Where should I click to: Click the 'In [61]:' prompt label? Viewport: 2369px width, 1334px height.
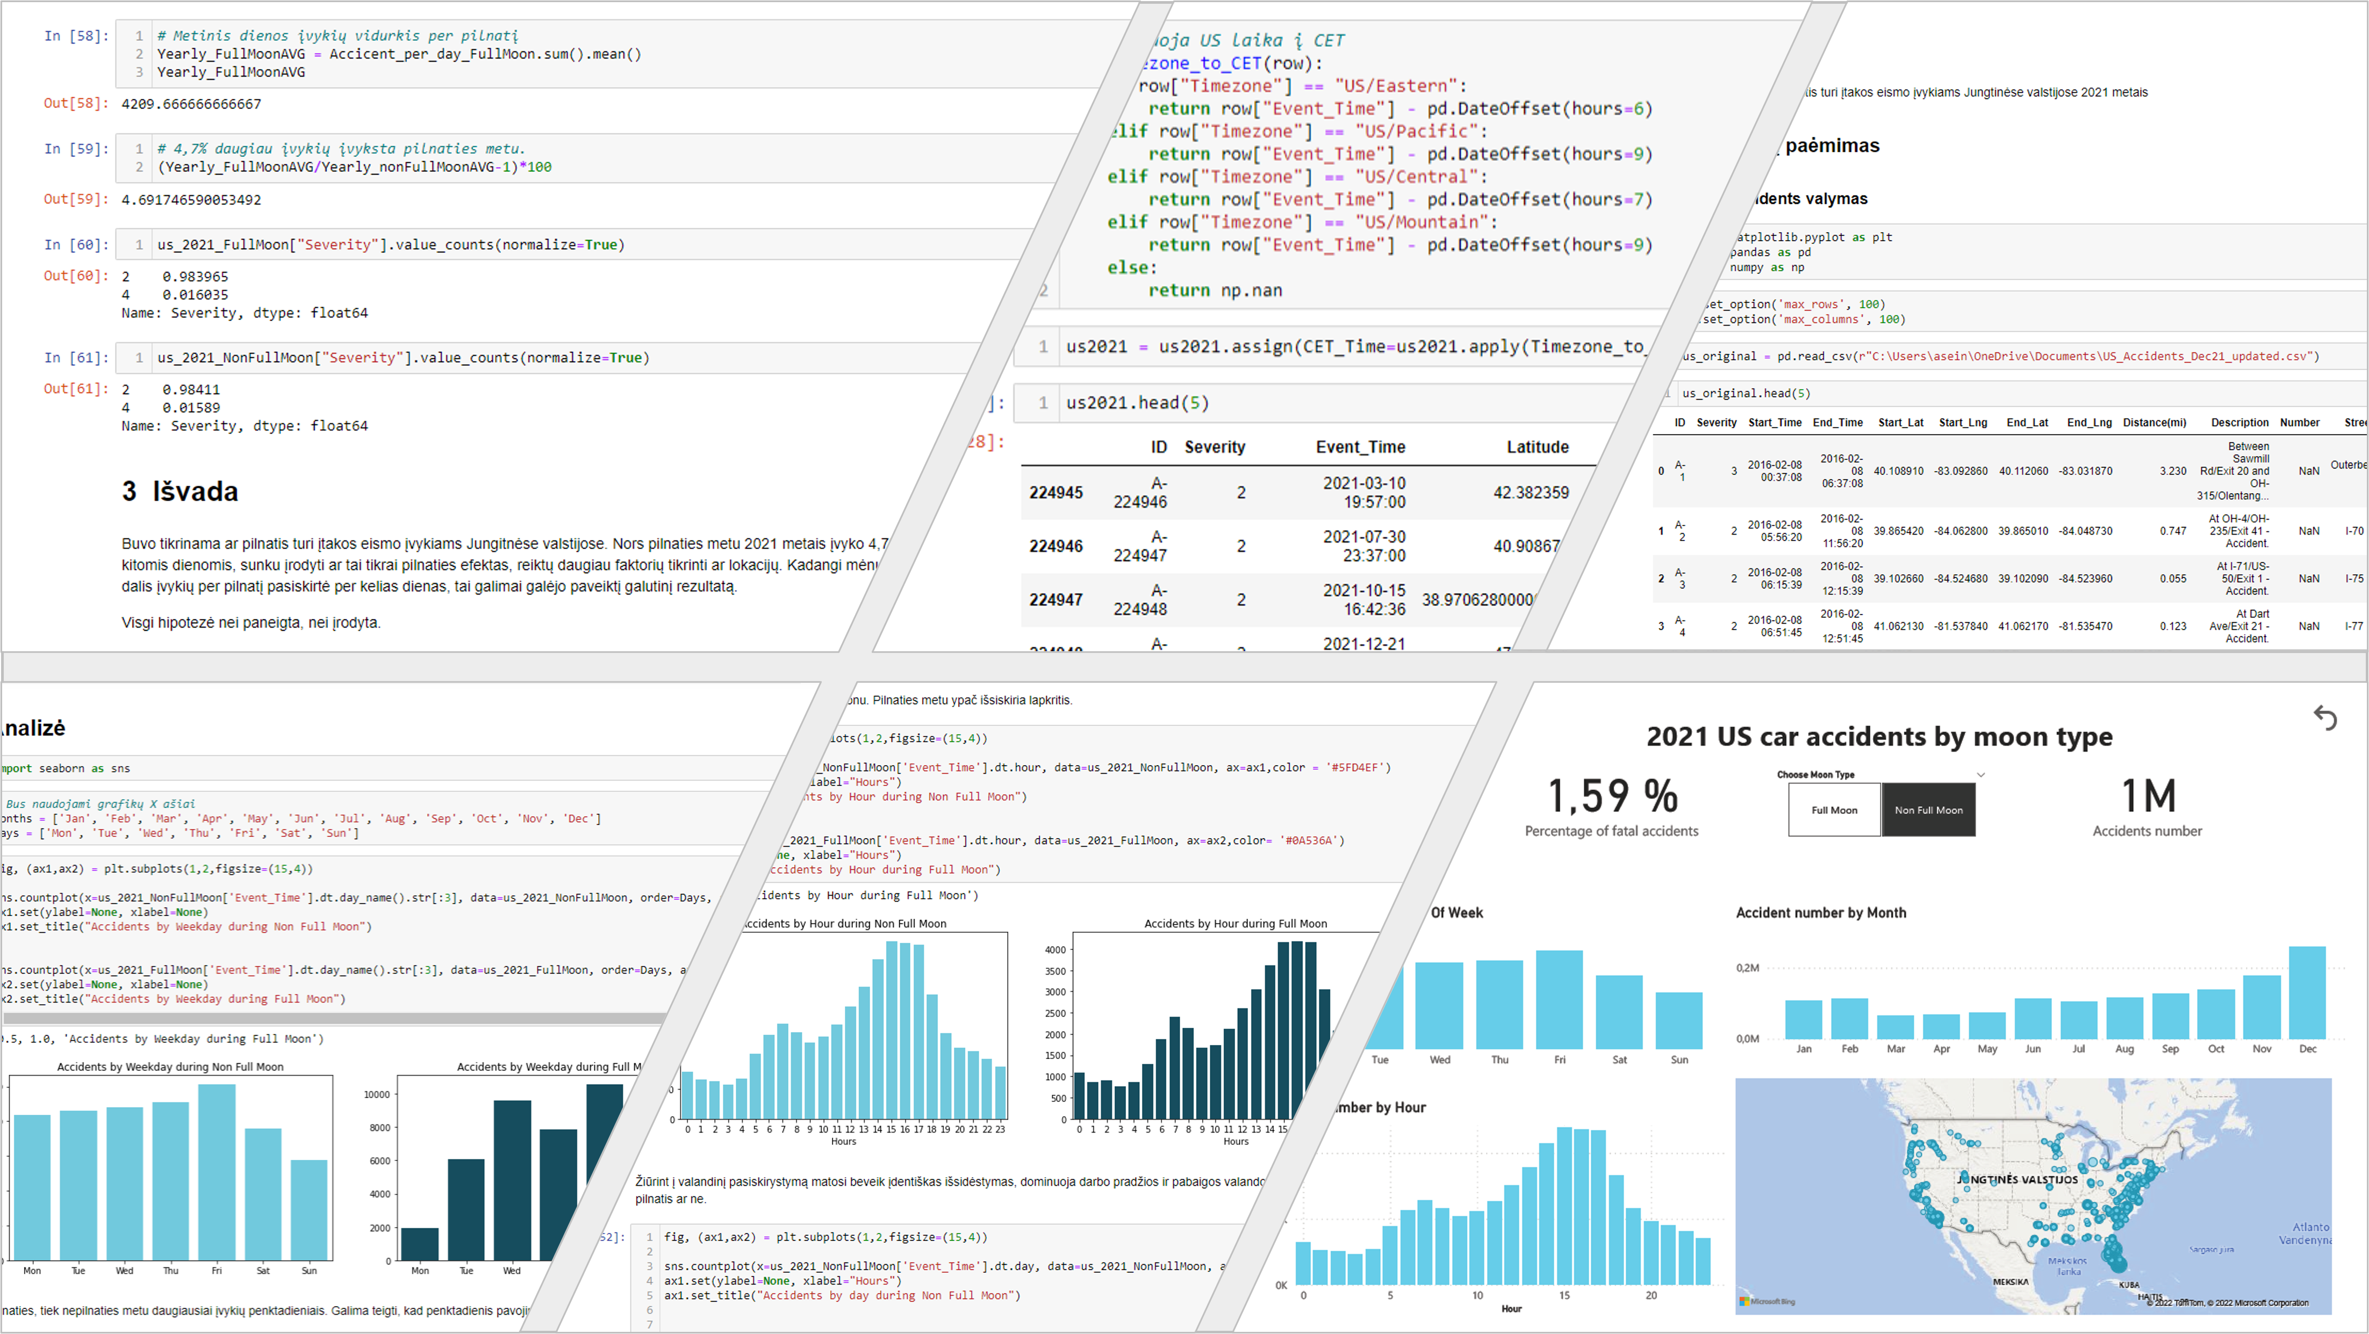[76, 358]
